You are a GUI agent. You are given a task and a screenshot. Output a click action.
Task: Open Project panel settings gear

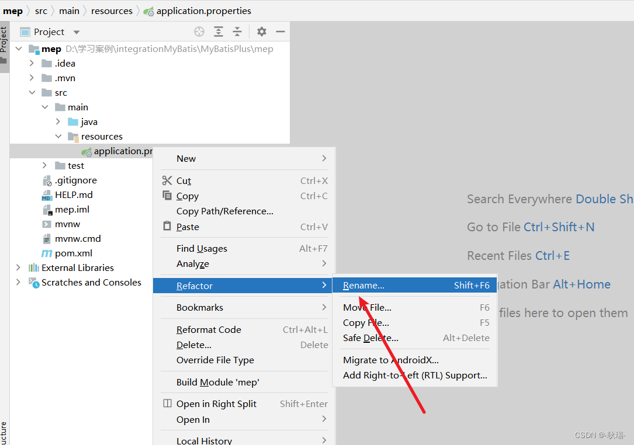pos(262,32)
